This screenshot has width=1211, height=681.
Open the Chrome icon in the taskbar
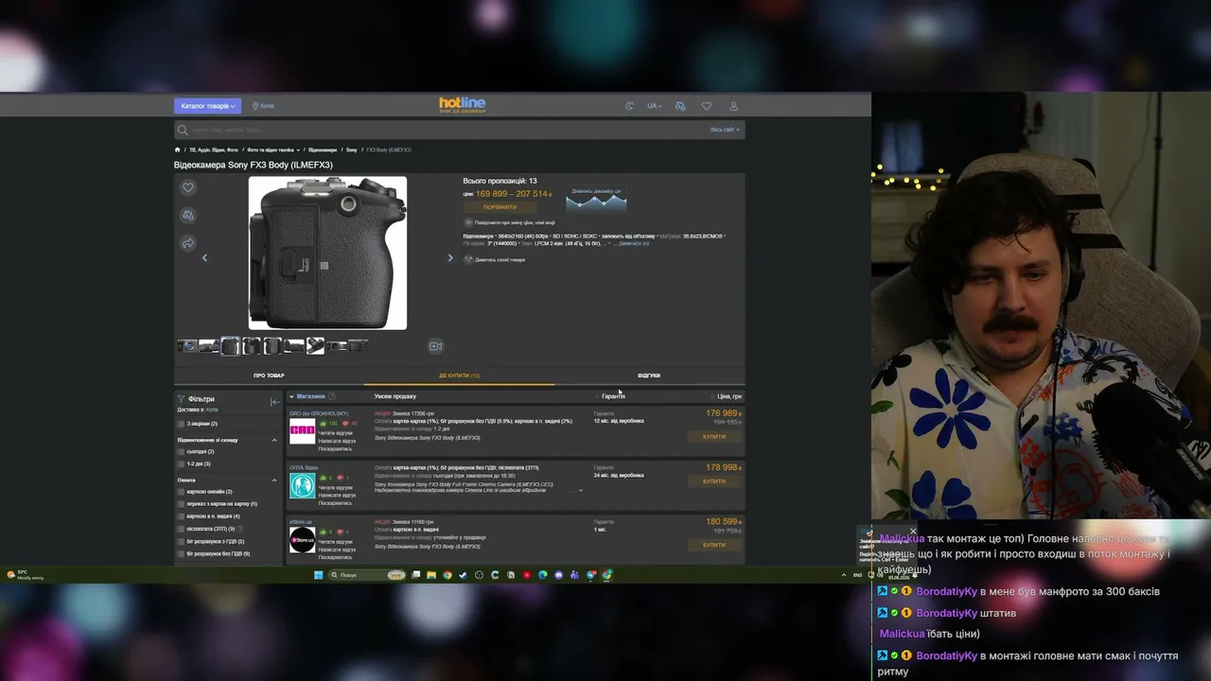click(x=448, y=575)
